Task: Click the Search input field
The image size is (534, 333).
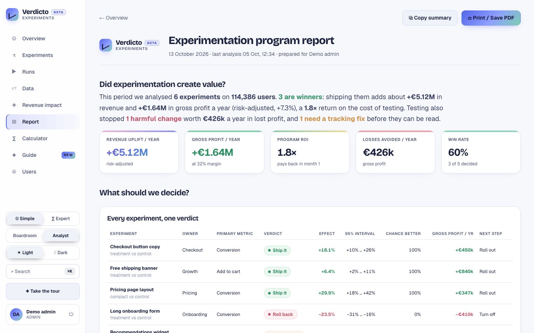Action: click(x=43, y=272)
